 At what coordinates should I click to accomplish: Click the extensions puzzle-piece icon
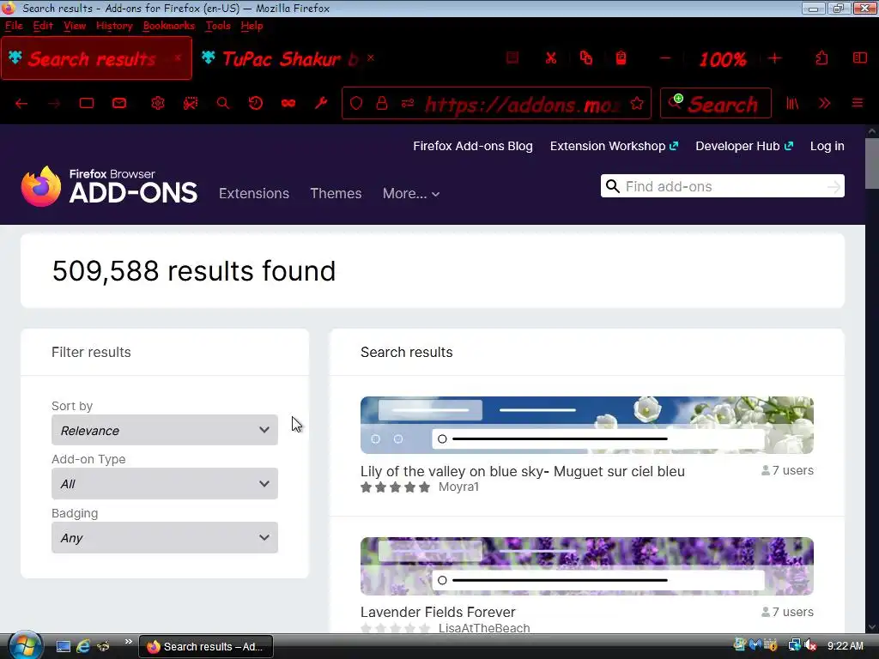pyautogui.click(x=821, y=58)
